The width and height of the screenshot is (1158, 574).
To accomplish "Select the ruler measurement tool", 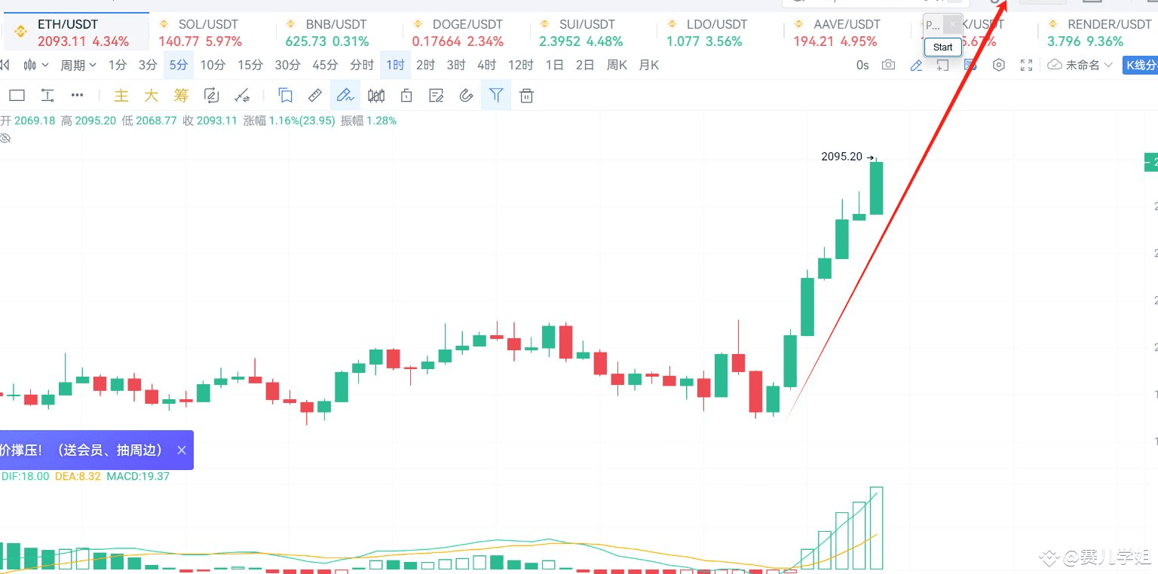I will coord(315,96).
